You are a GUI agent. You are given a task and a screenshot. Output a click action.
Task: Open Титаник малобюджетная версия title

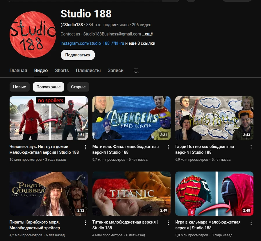125,225
